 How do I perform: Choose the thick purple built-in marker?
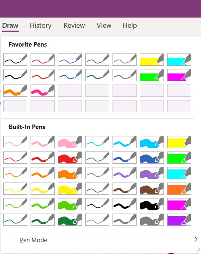(152, 173)
